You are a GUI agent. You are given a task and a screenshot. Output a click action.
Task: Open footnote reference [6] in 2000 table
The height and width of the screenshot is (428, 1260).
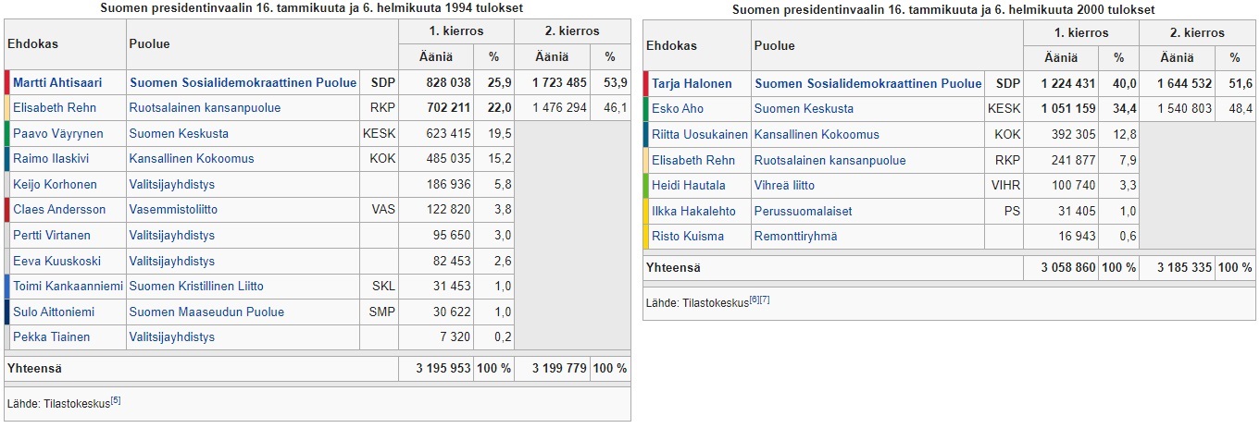pos(754,300)
